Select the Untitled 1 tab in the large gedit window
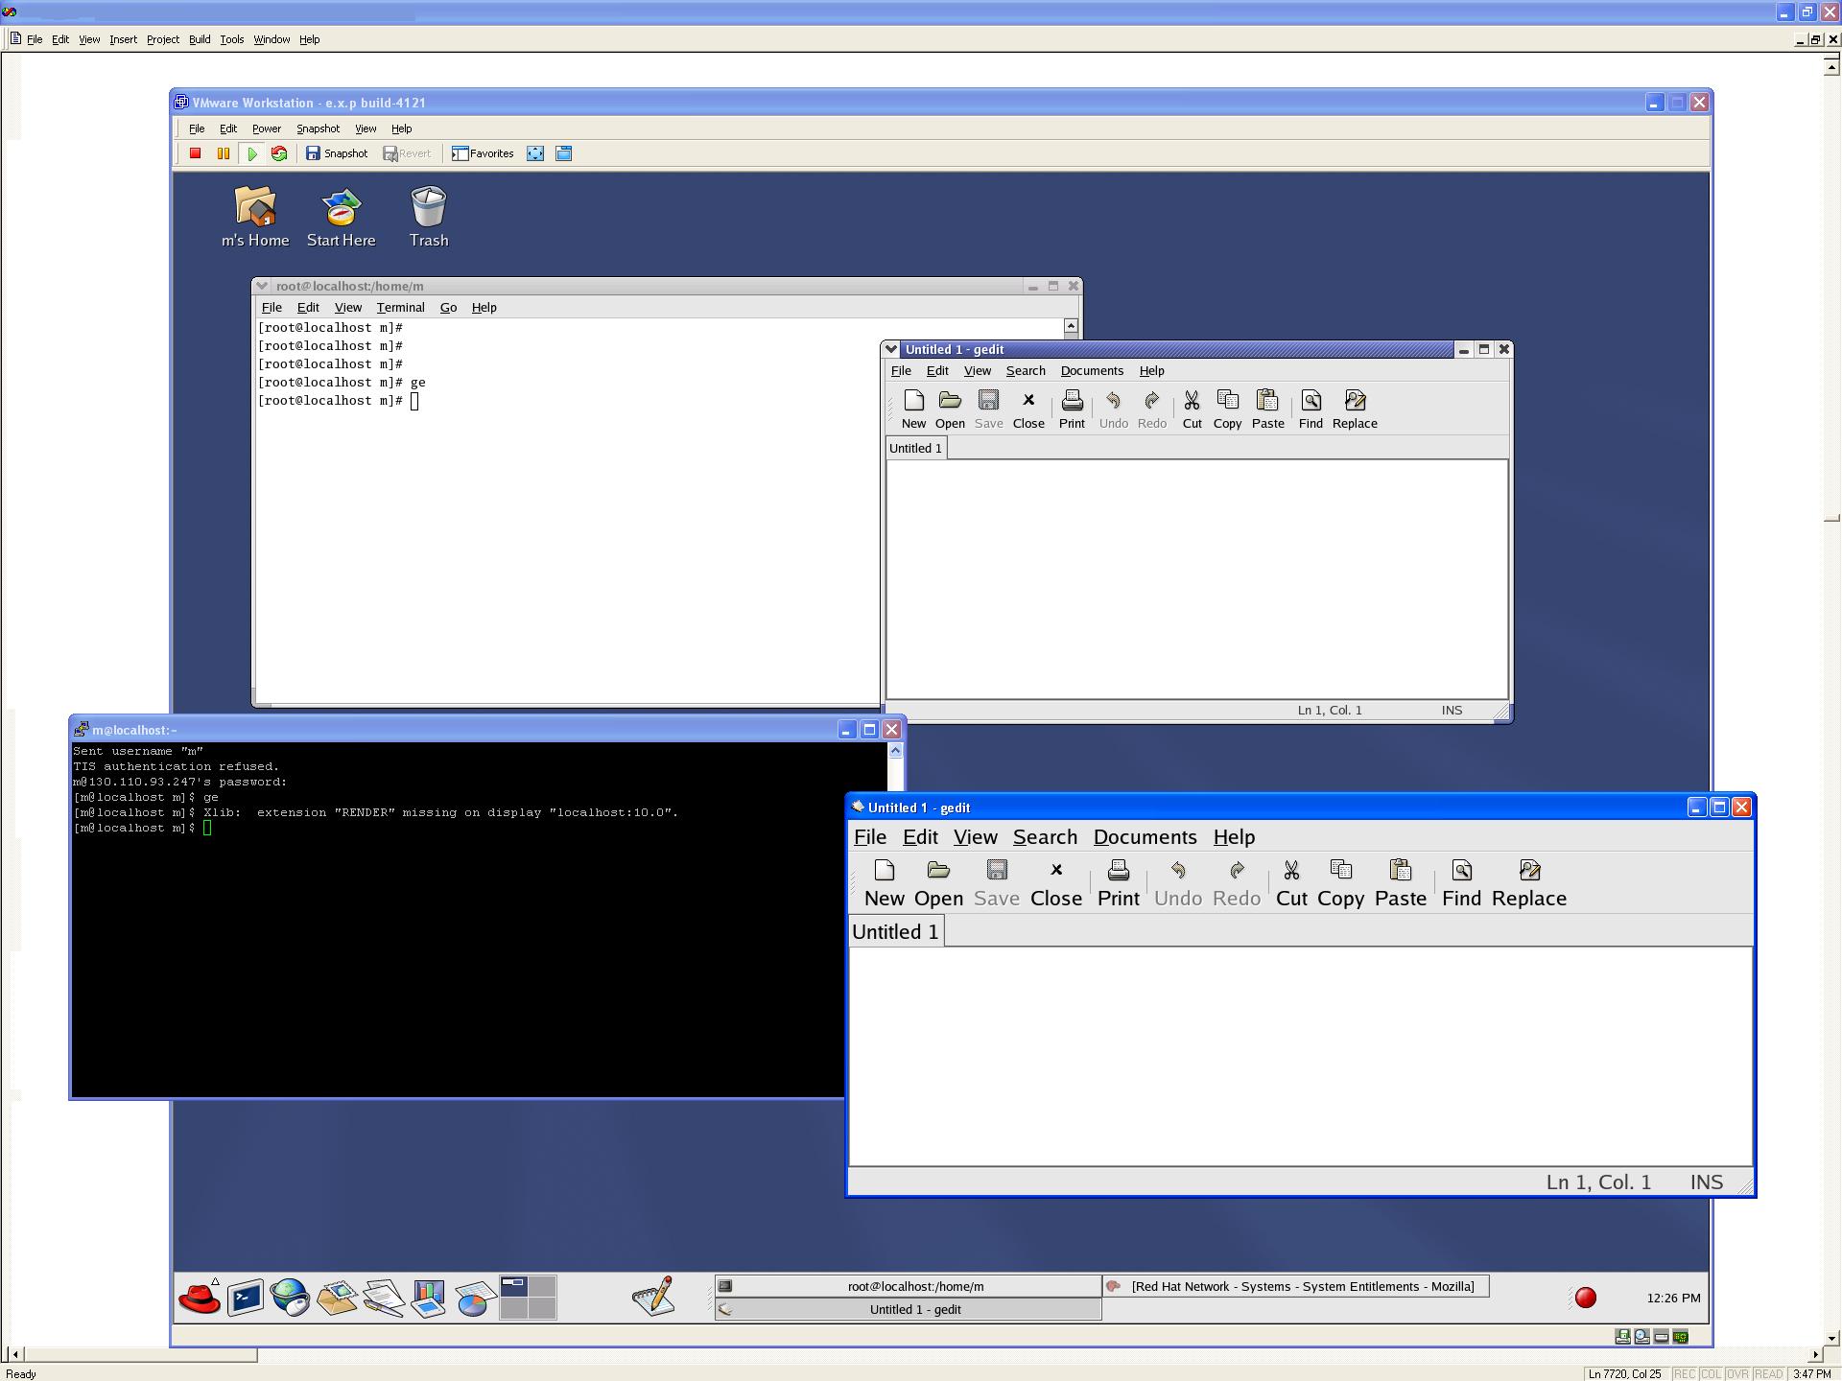Image resolution: width=1842 pixels, height=1381 pixels. pyautogui.click(x=895, y=931)
